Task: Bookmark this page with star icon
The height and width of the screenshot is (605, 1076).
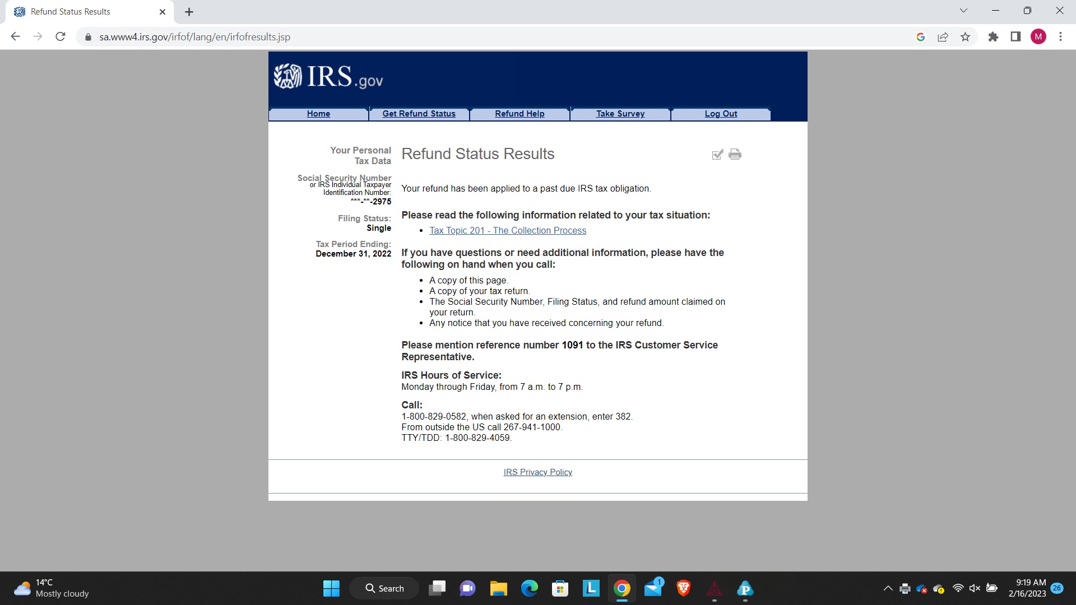Action: pos(965,37)
